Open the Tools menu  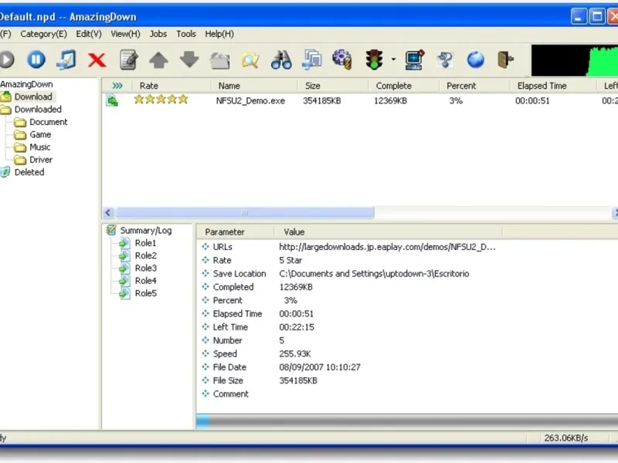coord(186,34)
